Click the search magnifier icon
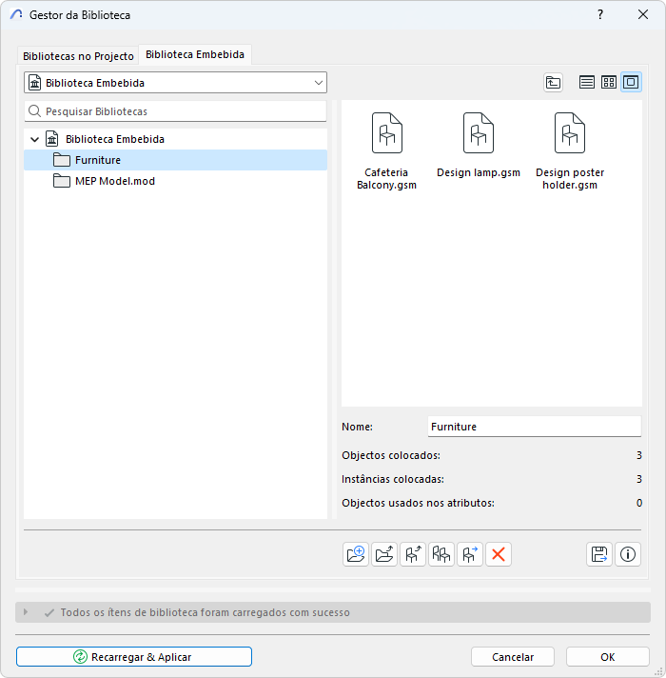Viewport: 666px width, 678px height. pyautogui.click(x=34, y=111)
